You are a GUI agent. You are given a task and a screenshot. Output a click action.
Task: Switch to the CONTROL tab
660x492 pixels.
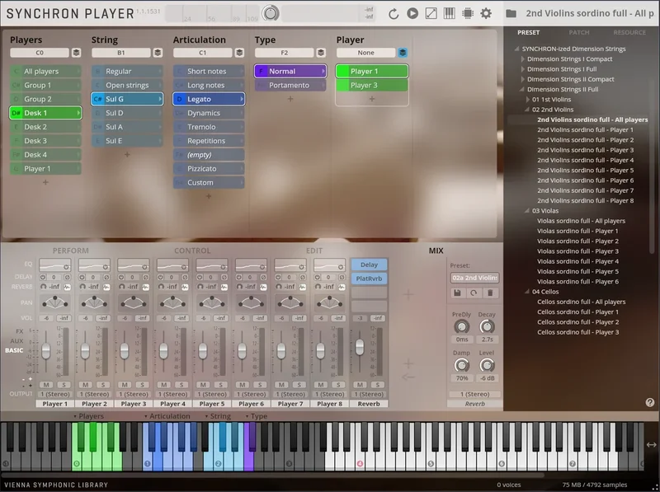tap(192, 251)
